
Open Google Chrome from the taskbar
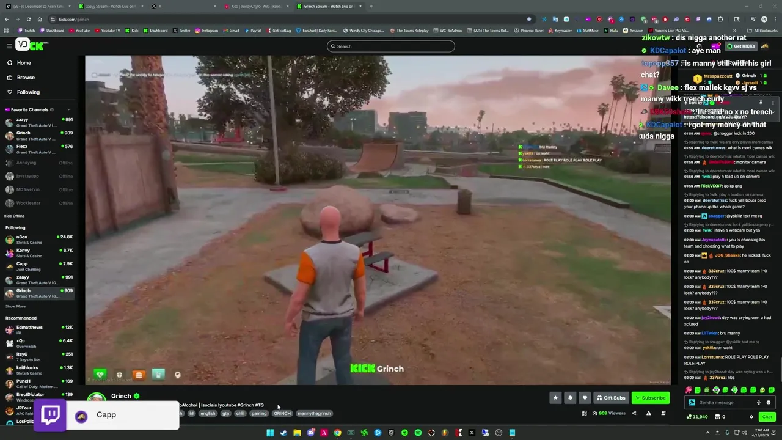(337, 433)
